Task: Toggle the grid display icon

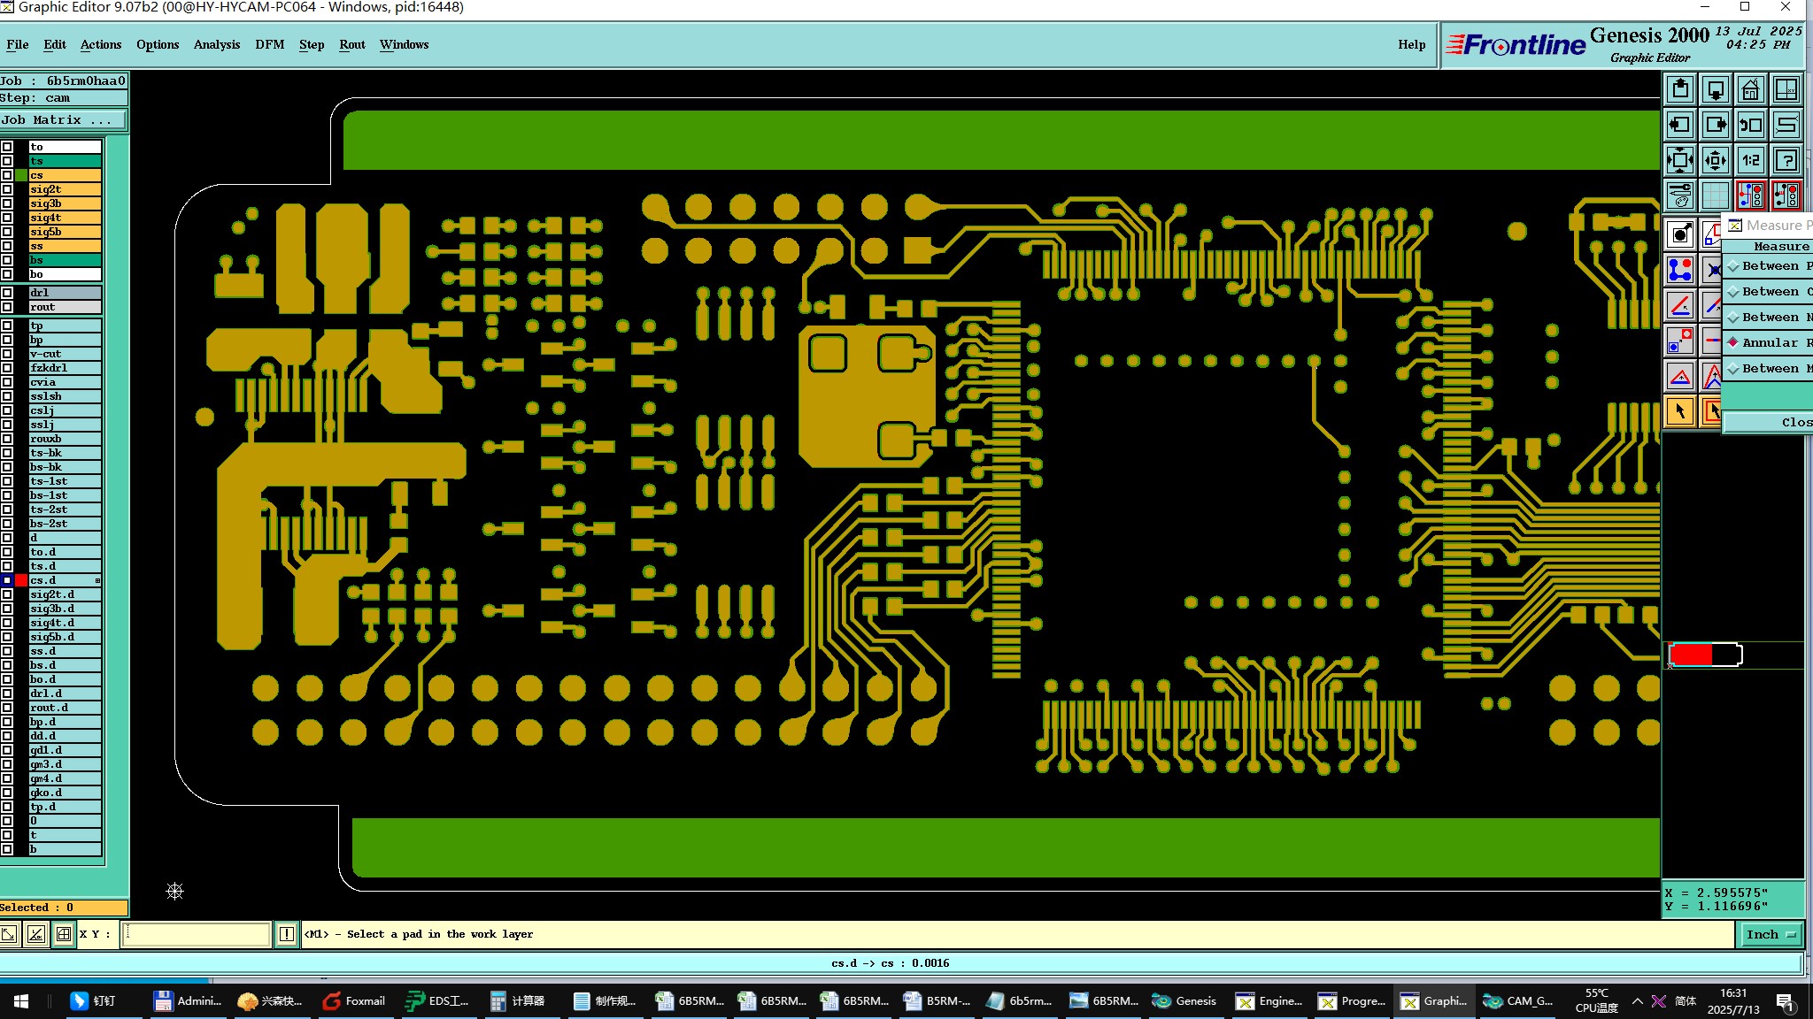Action: pos(1715,195)
